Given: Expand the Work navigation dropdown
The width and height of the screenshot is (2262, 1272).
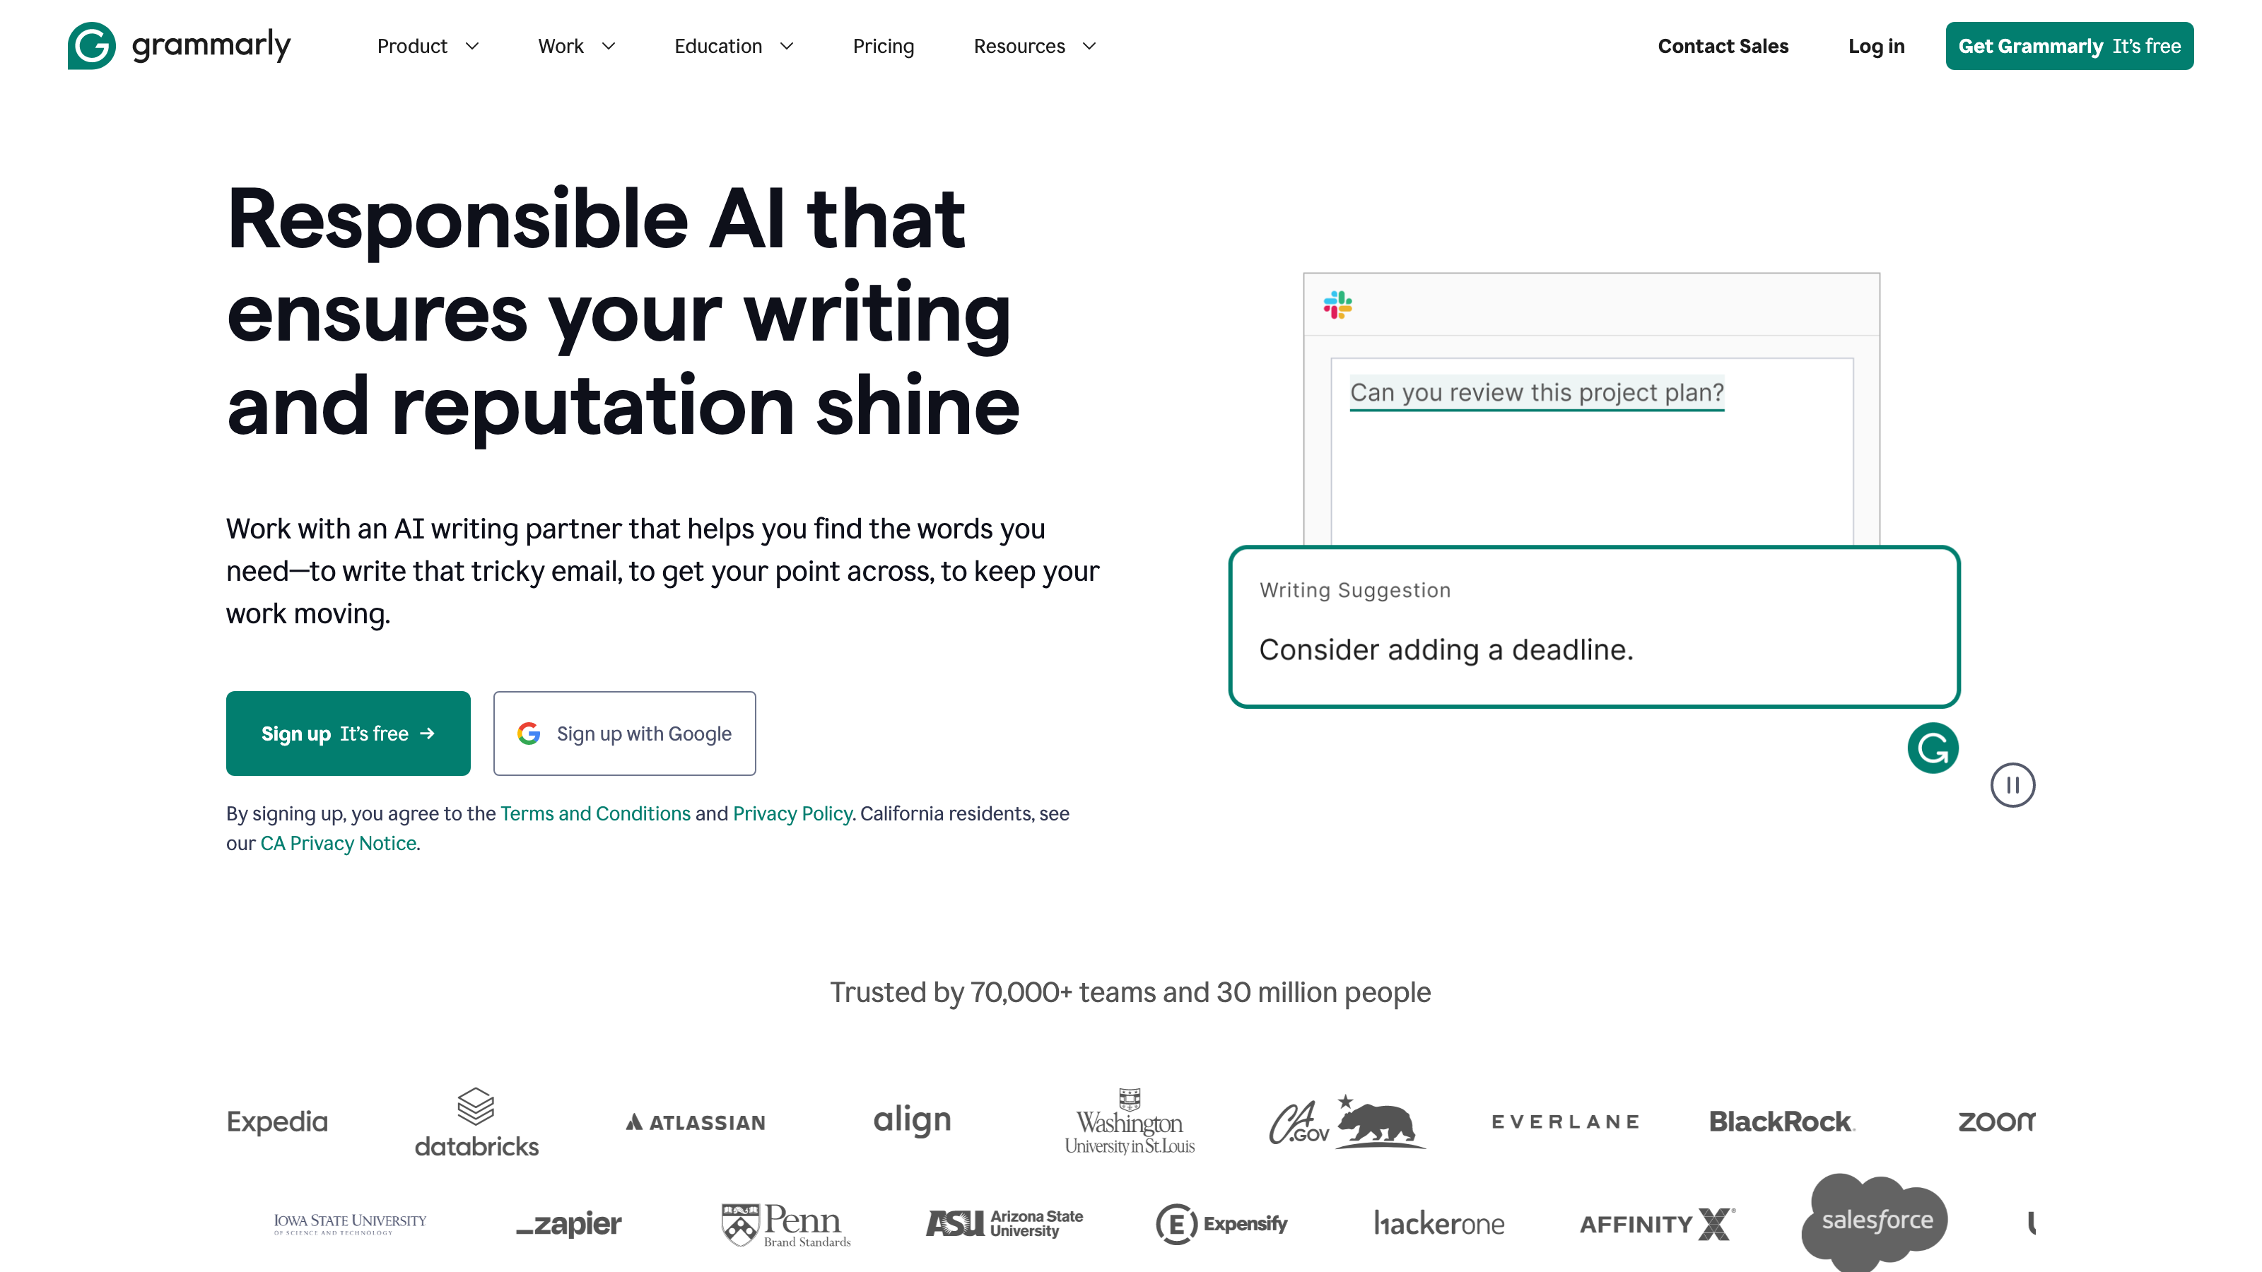Looking at the screenshot, I should [575, 47].
